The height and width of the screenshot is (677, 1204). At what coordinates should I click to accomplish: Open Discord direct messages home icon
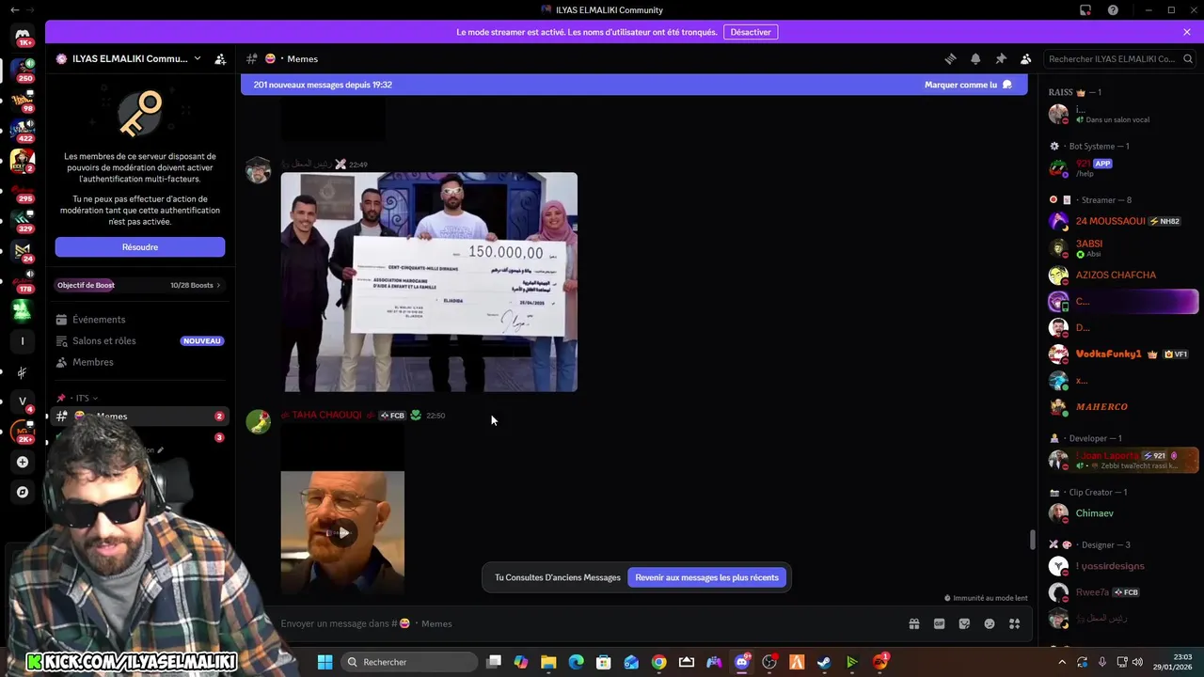coord(23,35)
